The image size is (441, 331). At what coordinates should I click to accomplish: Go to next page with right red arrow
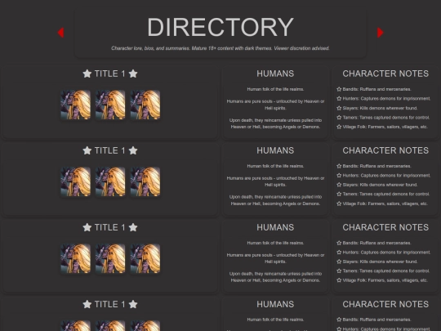click(380, 33)
